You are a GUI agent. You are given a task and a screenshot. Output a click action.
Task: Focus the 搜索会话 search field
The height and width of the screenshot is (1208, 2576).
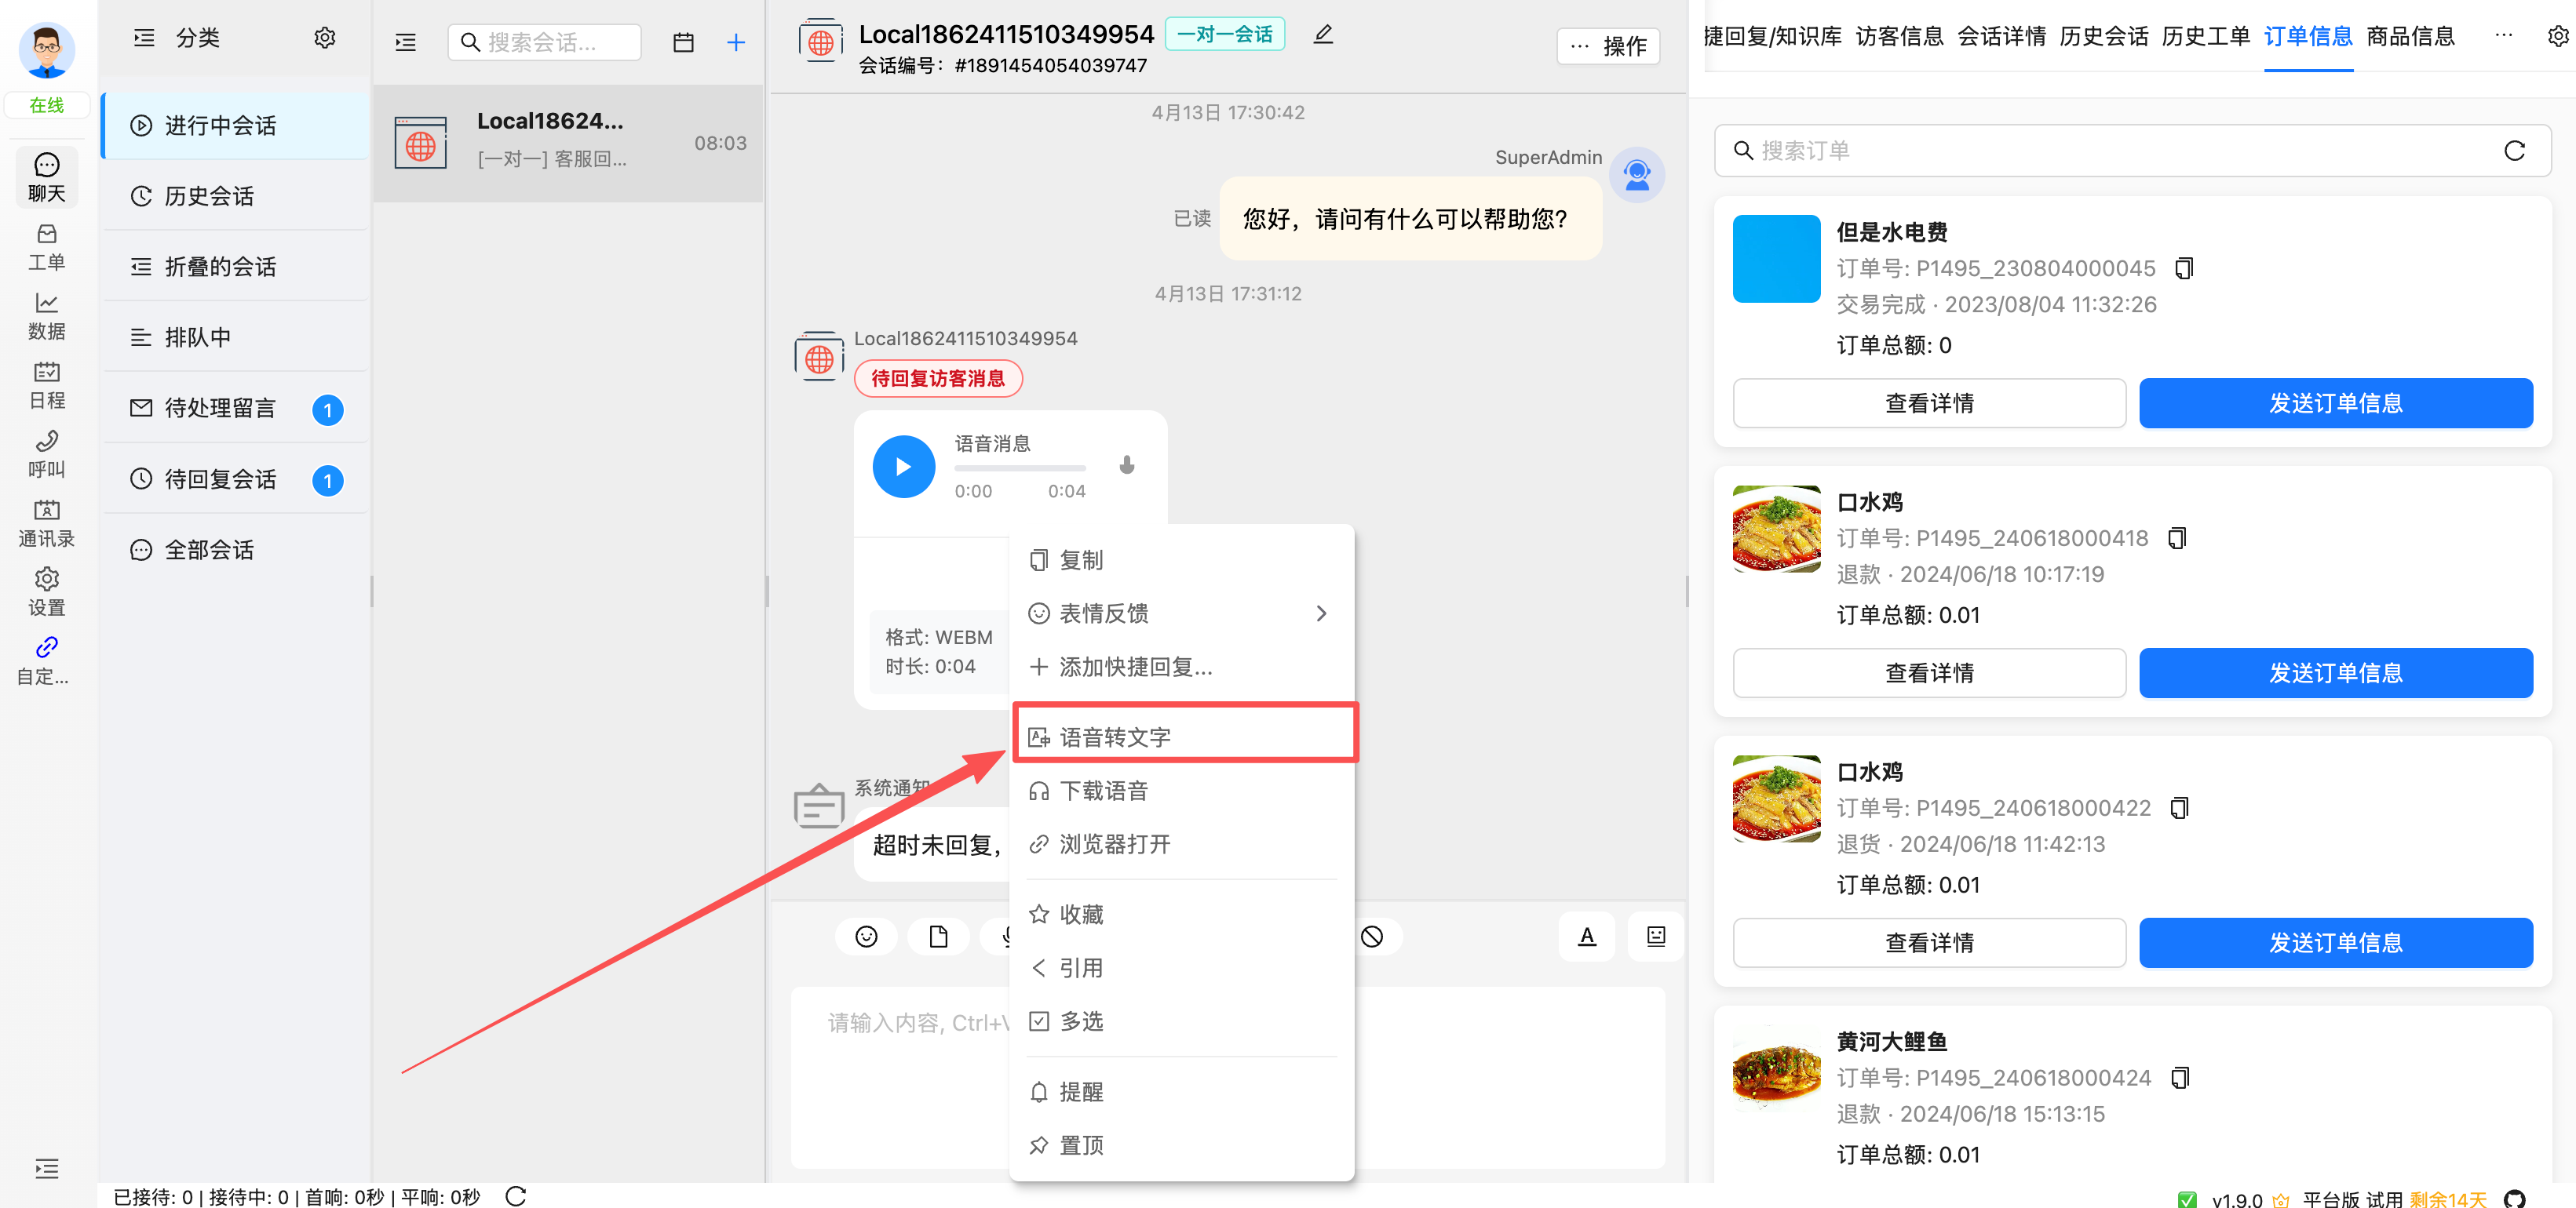point(544,42)
